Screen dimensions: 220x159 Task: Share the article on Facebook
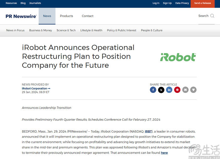(153, 90)
